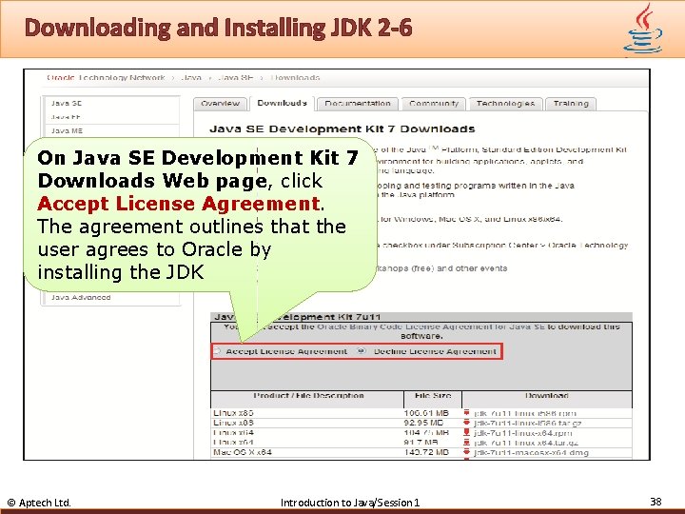Download jdk-7u11-linux-x64.rpm file
This screenshot has width=685, height=514.
point(522,433)
